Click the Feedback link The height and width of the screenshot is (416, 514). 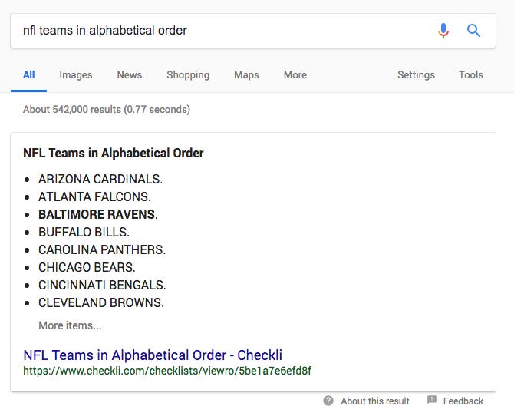463,401
